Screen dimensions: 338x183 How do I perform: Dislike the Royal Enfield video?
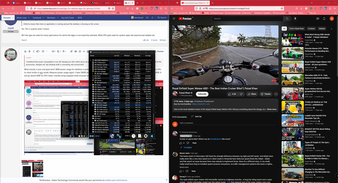point(241,94)
